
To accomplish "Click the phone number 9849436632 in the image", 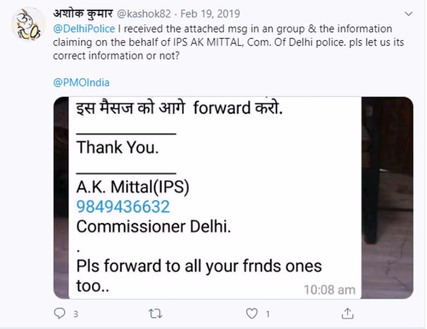I will pyautogui.click(x=123, y=207).
